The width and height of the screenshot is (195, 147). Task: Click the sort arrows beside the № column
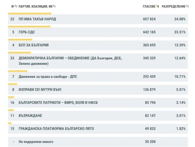tap(16, 6)
